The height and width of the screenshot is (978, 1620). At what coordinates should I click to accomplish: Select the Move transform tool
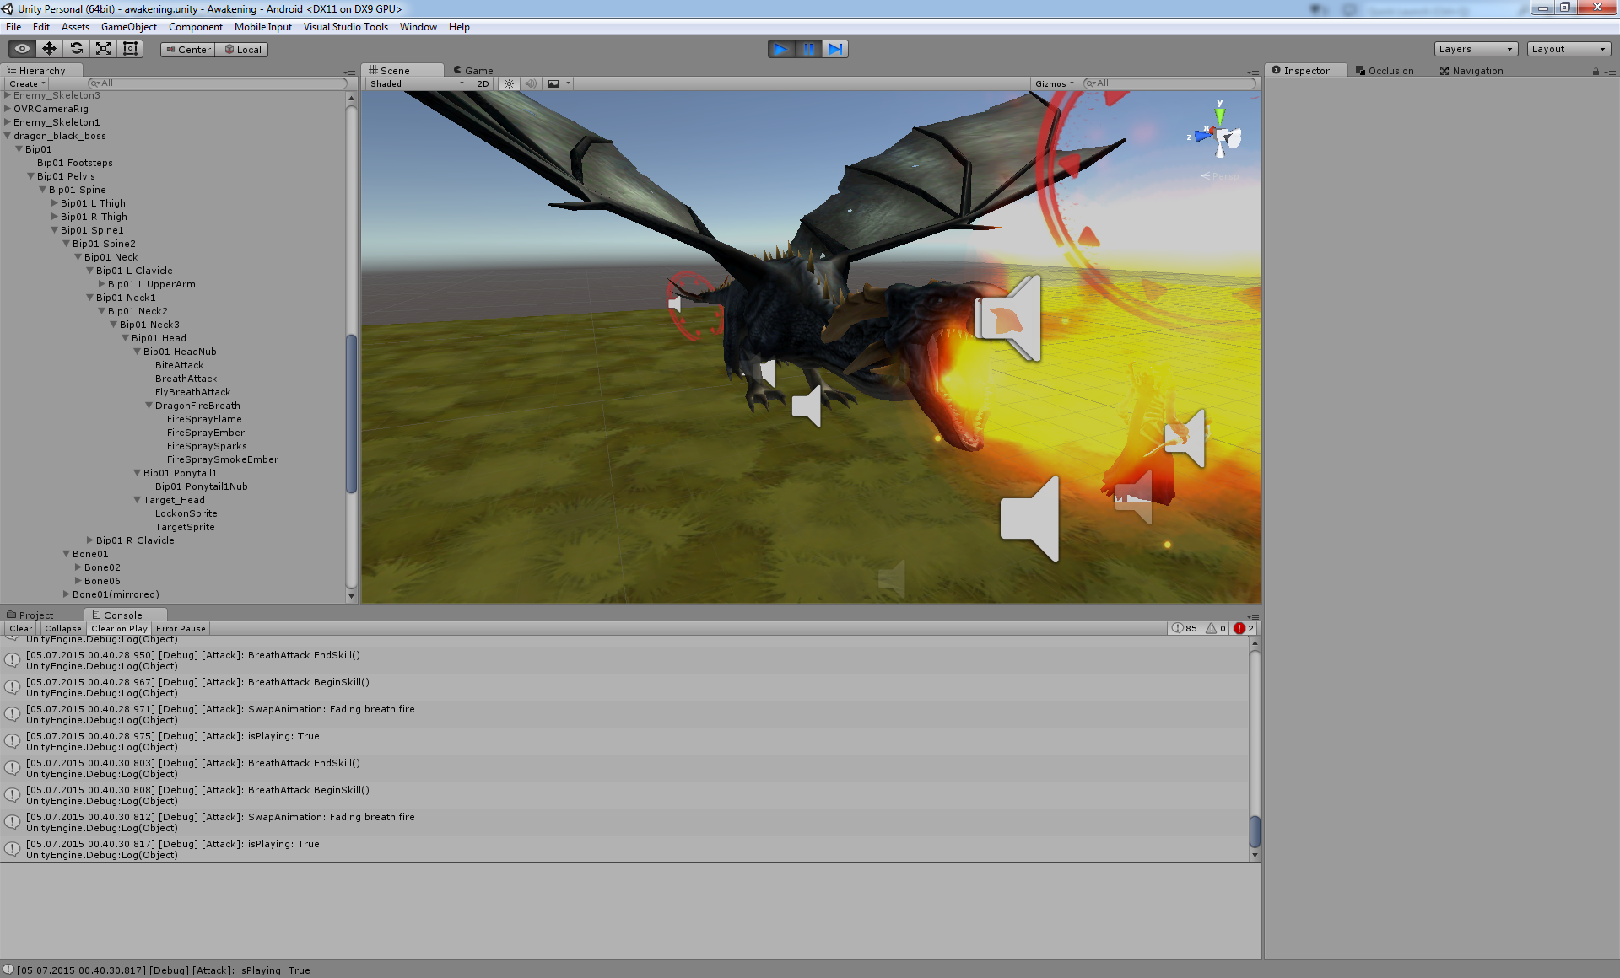49,49
